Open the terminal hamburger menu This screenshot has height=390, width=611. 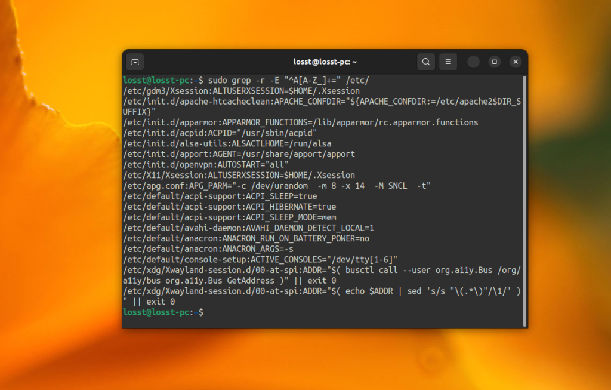click(x=448, y=62)
